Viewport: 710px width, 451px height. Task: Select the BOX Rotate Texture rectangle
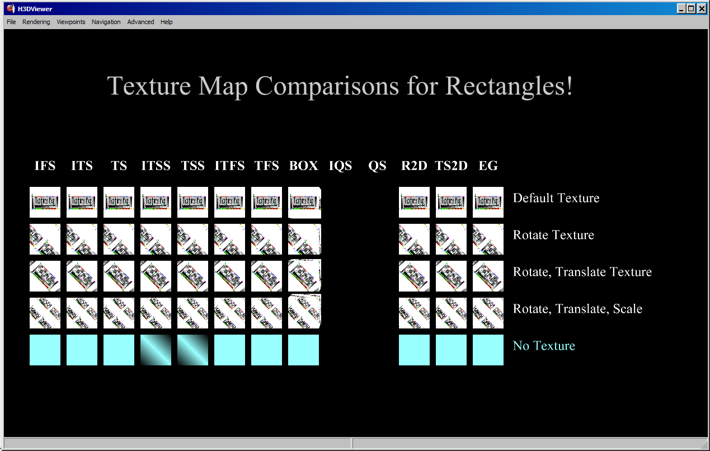pyautogui.click(x=304, y=239)
